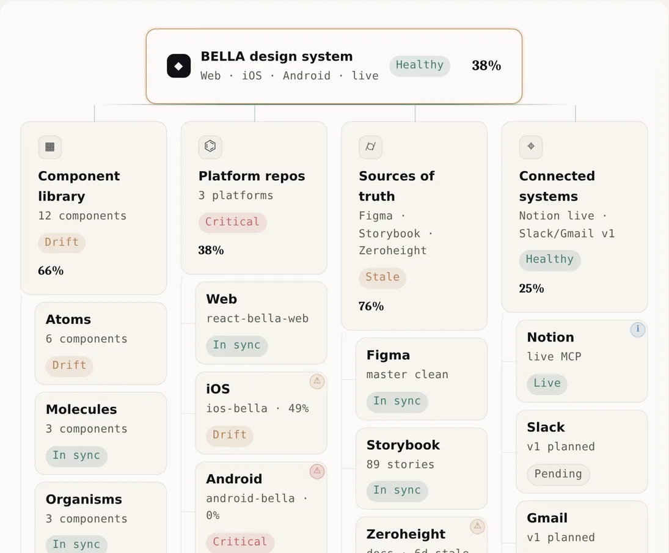Click the Drift badge on the iOS card
This screenshot has width=669, height=553.
[x=230, y=435]
